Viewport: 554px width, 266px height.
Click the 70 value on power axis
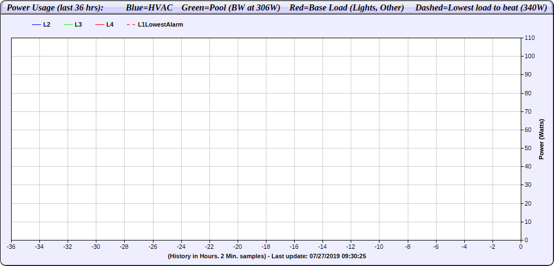(528, 111)
